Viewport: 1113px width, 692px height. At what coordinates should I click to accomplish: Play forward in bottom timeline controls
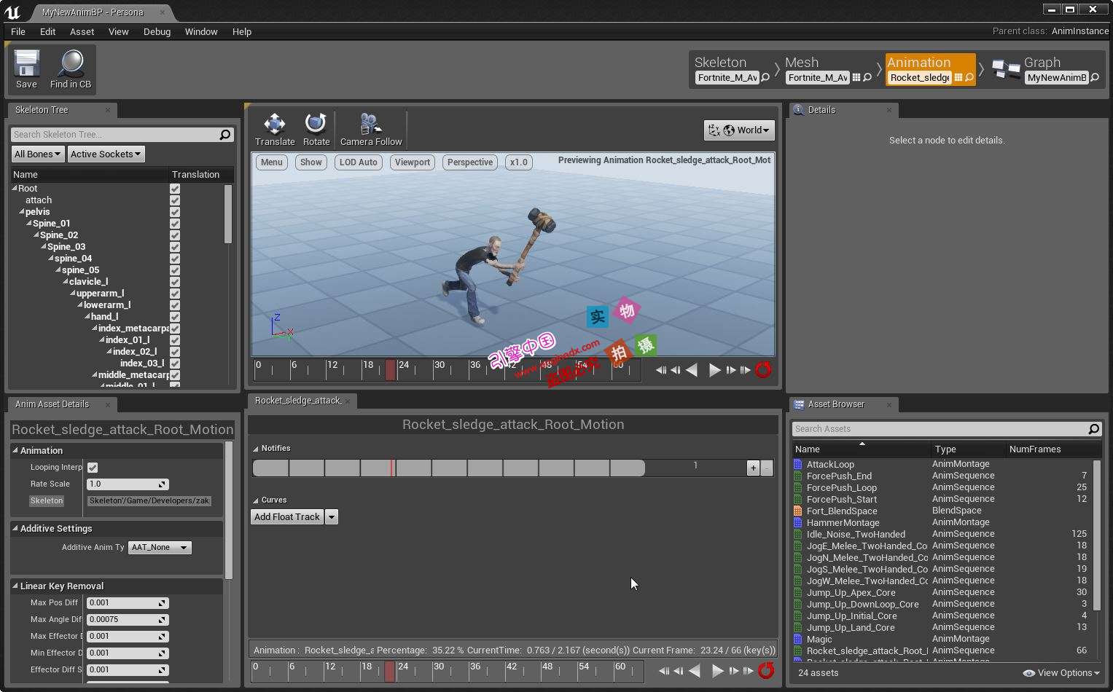point(717,671)
